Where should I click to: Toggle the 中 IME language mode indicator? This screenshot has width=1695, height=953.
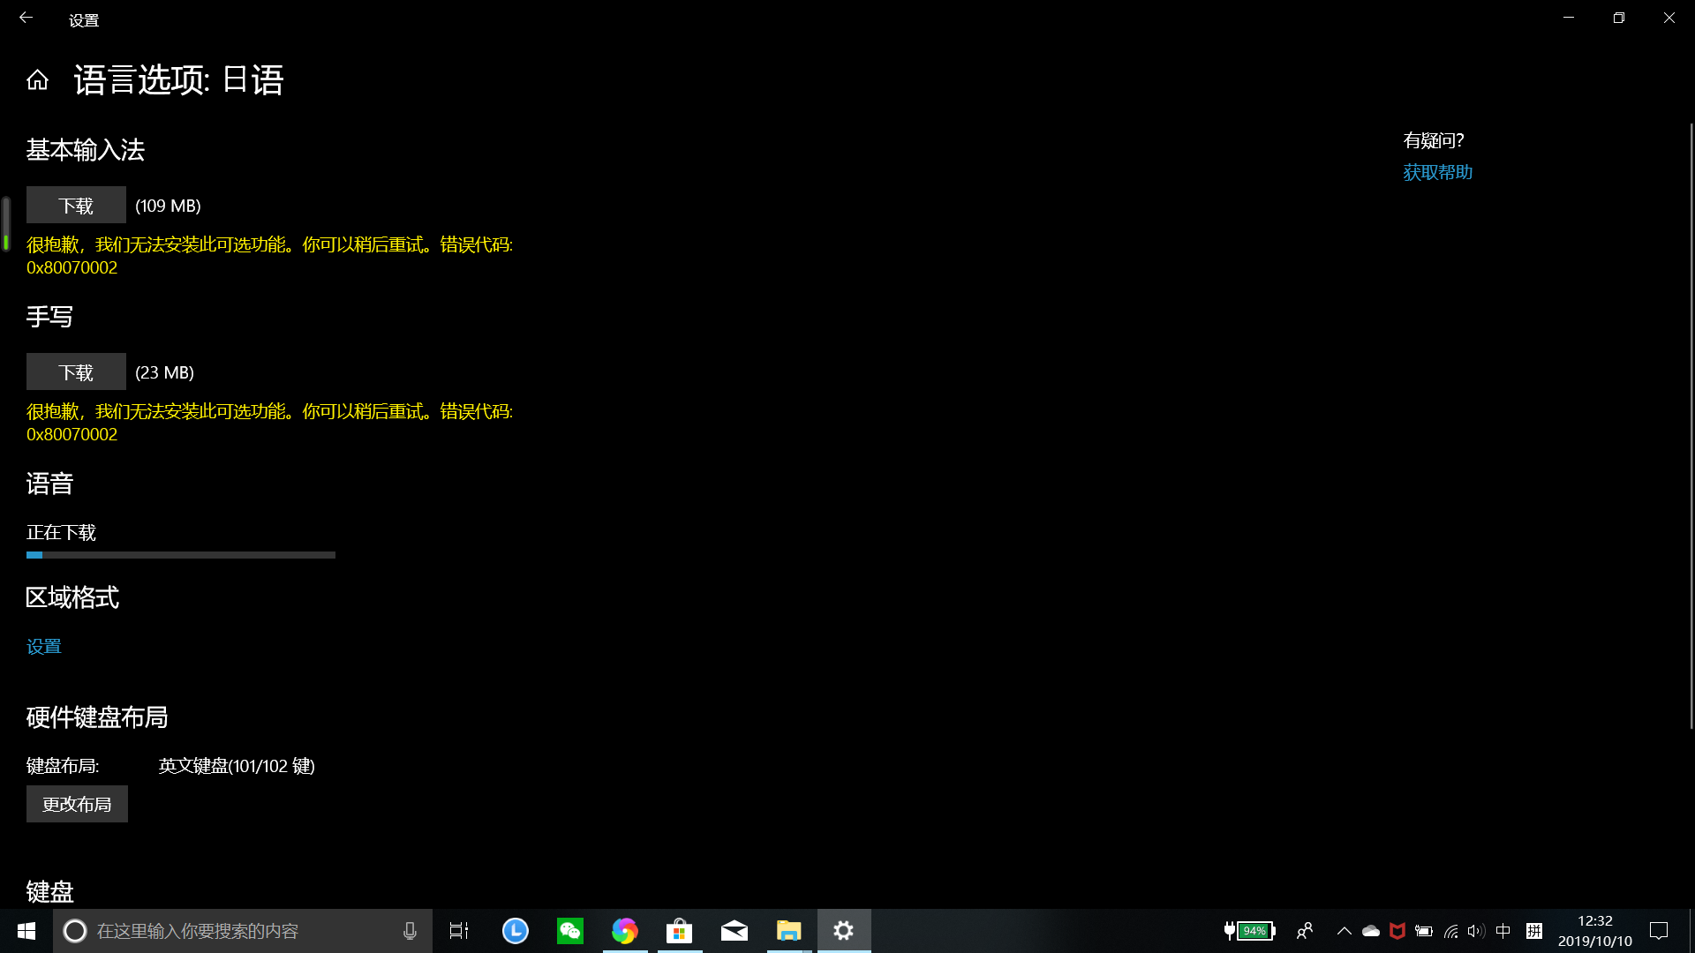(1503, 931)
